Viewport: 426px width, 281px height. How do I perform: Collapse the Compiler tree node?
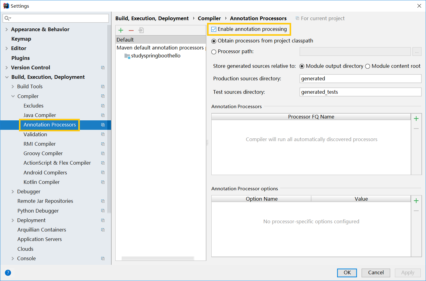point(13,96)
